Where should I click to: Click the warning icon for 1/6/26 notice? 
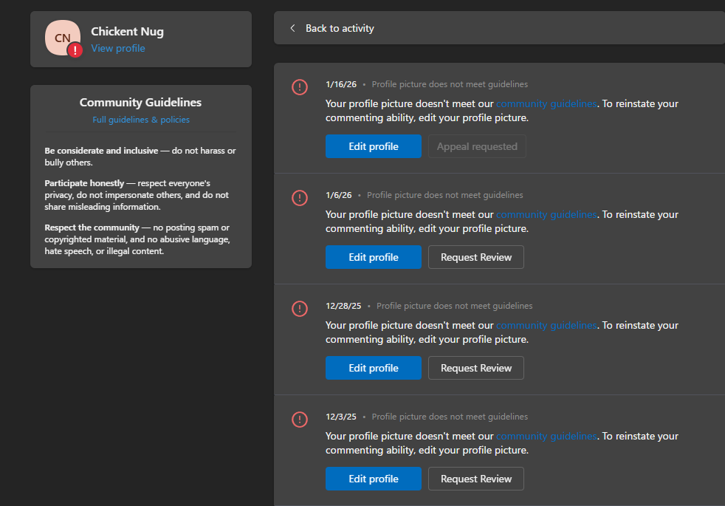pos(300,198)
